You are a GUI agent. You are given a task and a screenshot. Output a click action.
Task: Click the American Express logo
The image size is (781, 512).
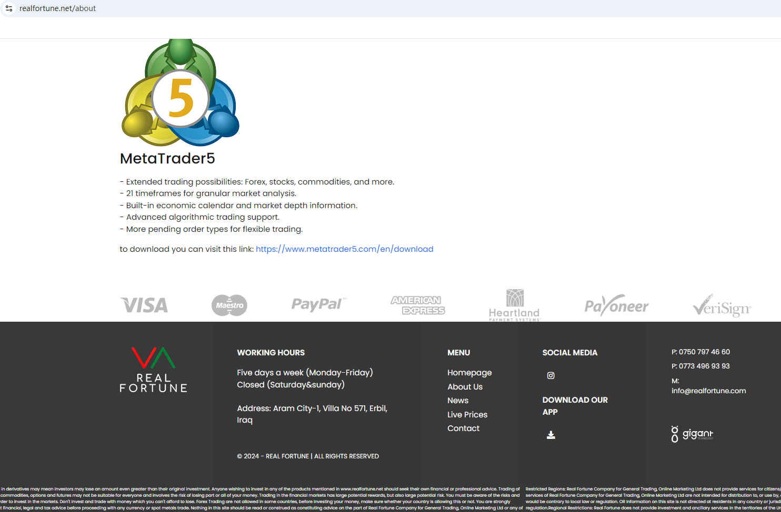point(417,305)
